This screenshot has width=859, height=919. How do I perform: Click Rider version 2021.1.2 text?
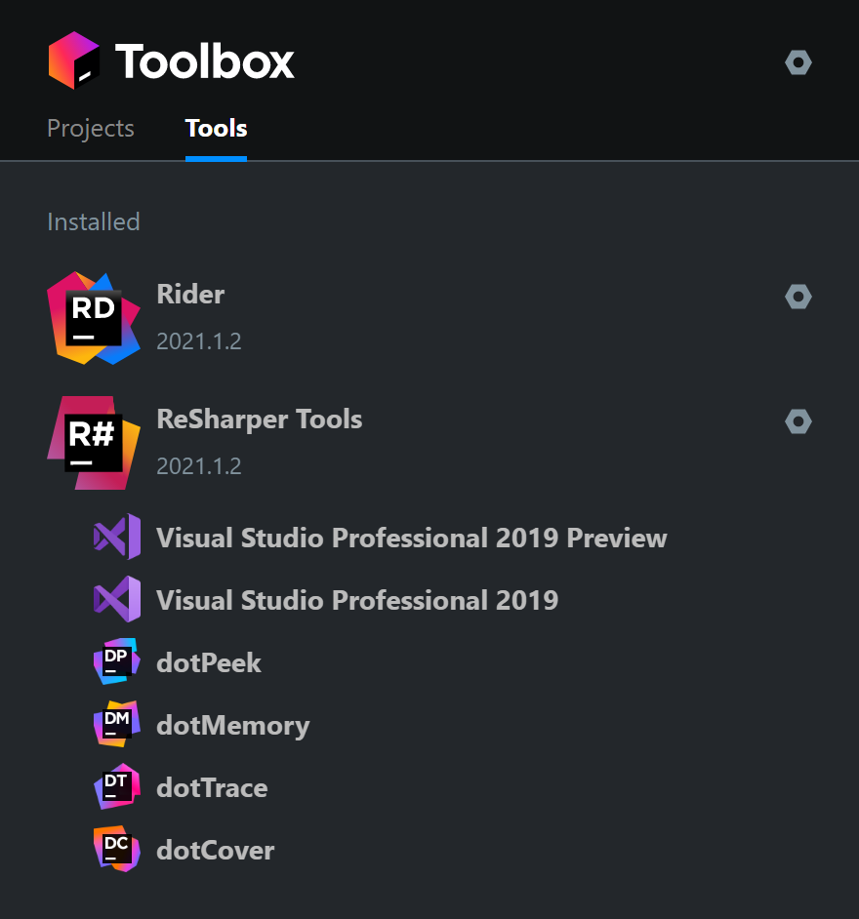pyautogui.click(x=199, y=341)
